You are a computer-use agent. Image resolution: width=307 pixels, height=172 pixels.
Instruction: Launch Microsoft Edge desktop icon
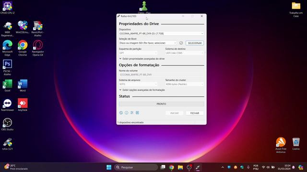click(8, 48)
